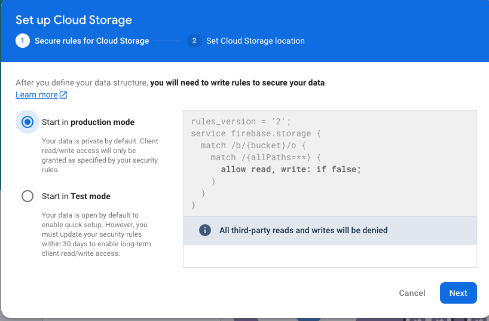
Task: Click the step 2 circle icon
Action: pyautogui.click(x=194, y=41)
